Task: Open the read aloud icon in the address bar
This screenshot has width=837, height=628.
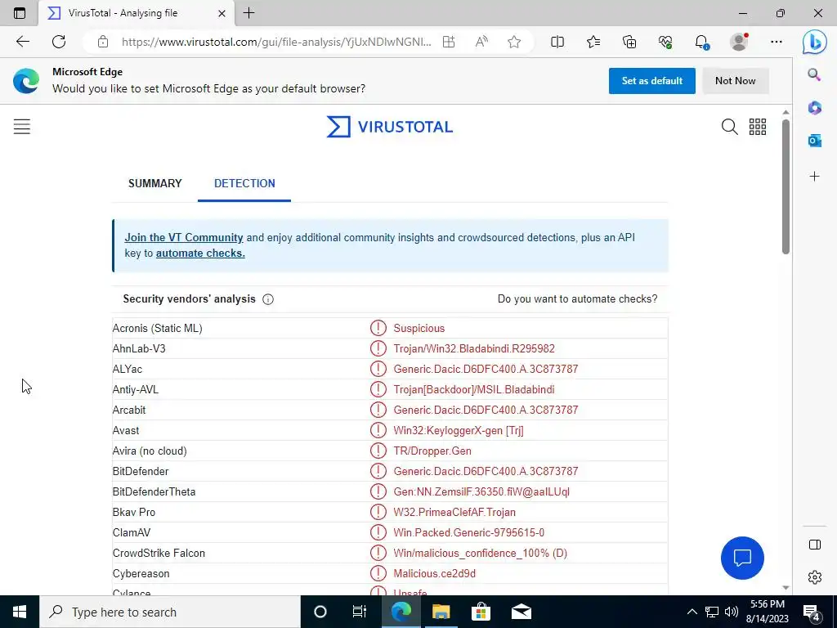Action: coord(481,42)
